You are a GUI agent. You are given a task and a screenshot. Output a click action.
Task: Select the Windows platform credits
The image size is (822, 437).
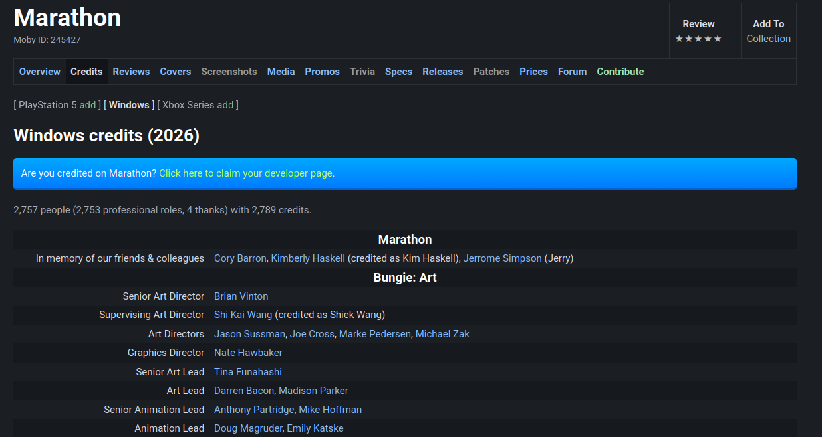tap(129, 105)
